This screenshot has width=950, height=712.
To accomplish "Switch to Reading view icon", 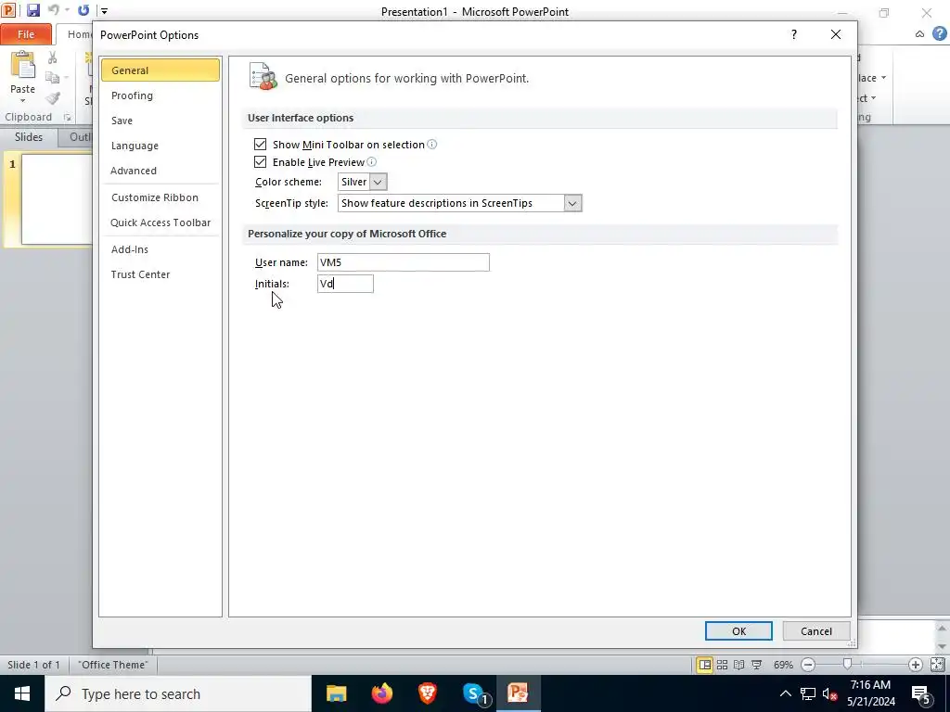I will 739,665.
